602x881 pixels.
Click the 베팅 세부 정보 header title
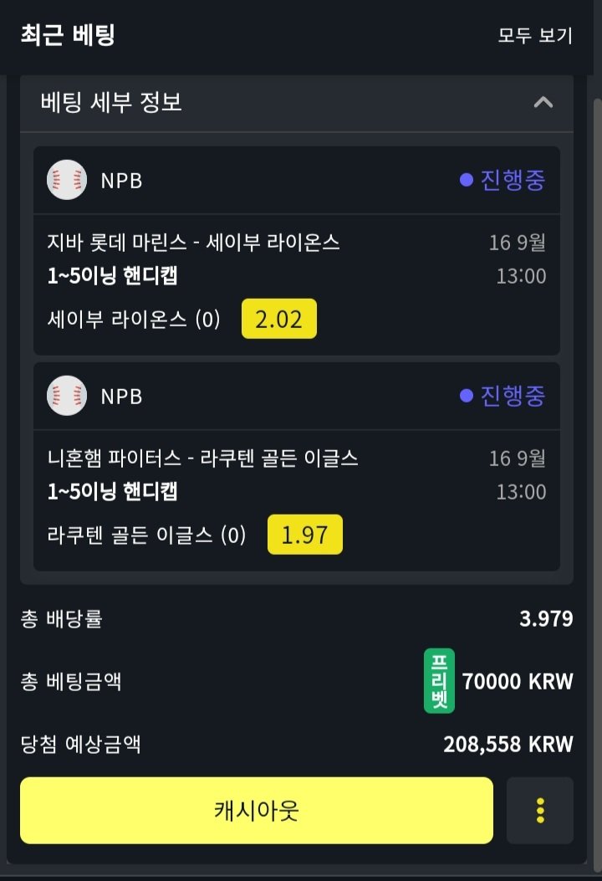point(111,103)
